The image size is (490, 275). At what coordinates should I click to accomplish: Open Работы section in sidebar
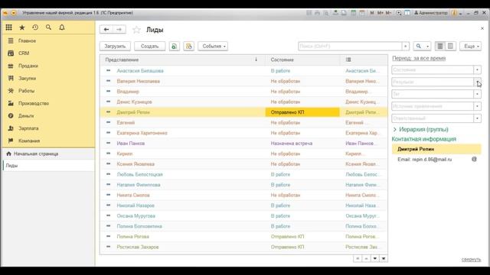click(x=48, y=91)
